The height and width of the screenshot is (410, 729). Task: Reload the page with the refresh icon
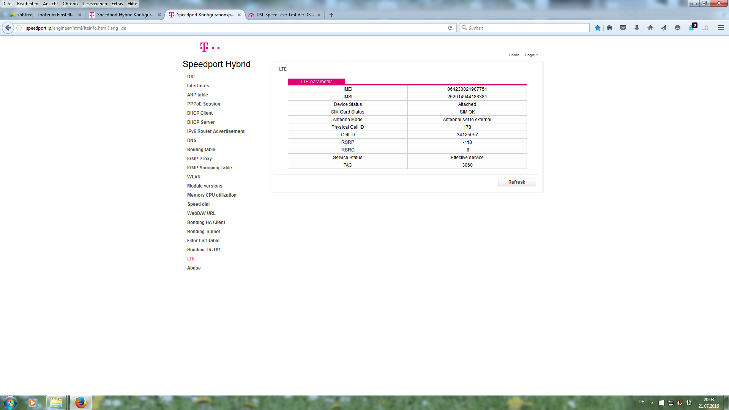(450, 28)
